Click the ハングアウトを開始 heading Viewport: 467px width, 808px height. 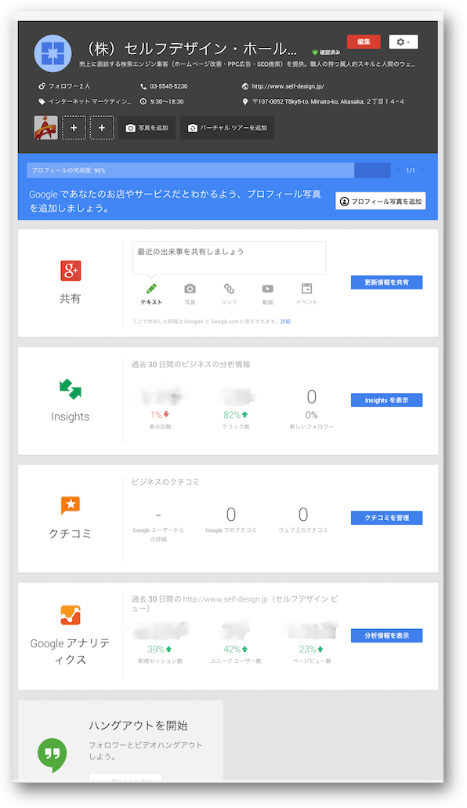click(x=138, y=726)
